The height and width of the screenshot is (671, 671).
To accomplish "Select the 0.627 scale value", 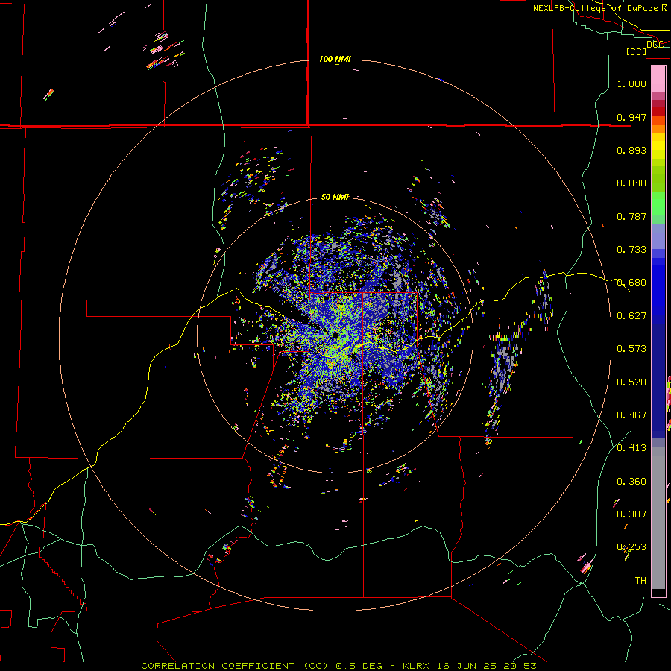I will click(x=631, y=316).
